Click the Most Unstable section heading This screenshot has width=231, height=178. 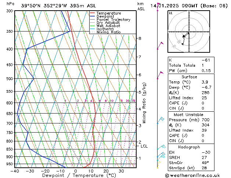[x=188, y=115]
